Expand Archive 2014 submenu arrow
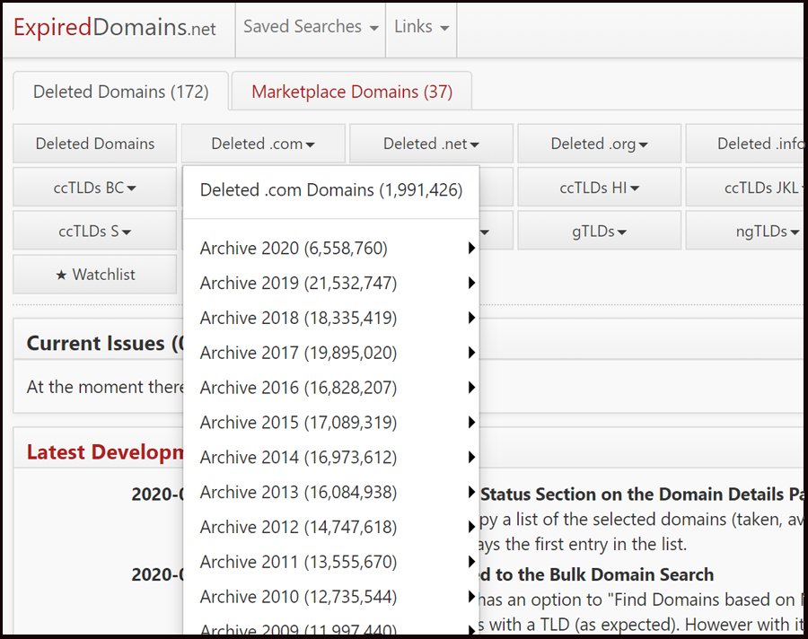Screen dimensions: 808x639 pyautogui.click(x=471, y=457)
